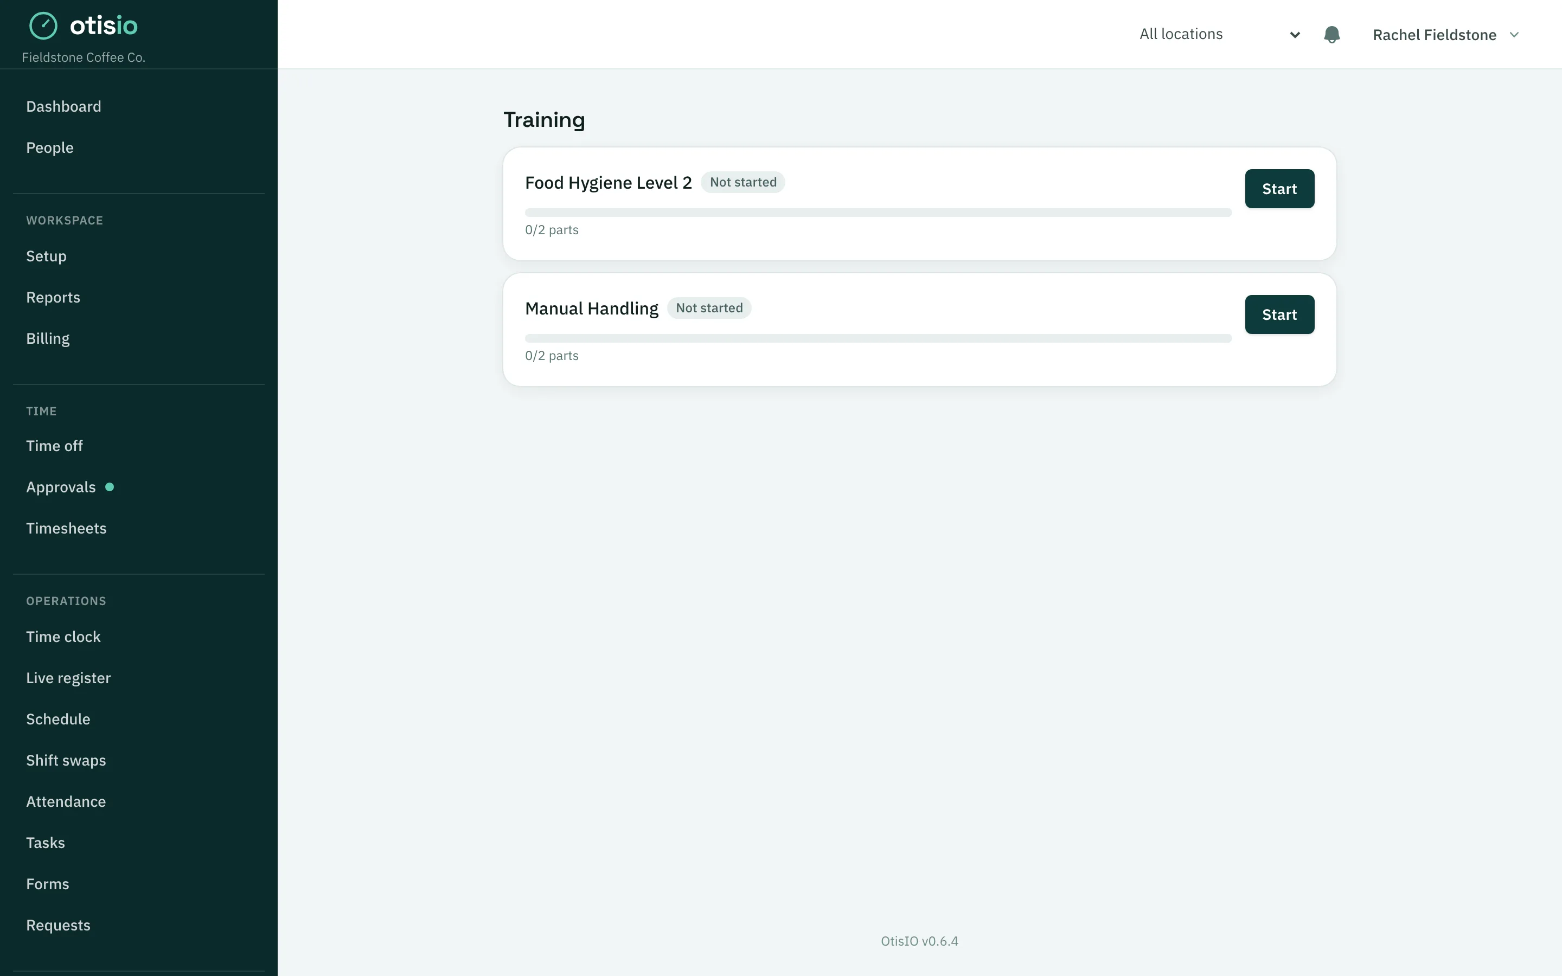Navigate to Shift swaps
Screen dimensions: 1562x976
coord(66,761)
